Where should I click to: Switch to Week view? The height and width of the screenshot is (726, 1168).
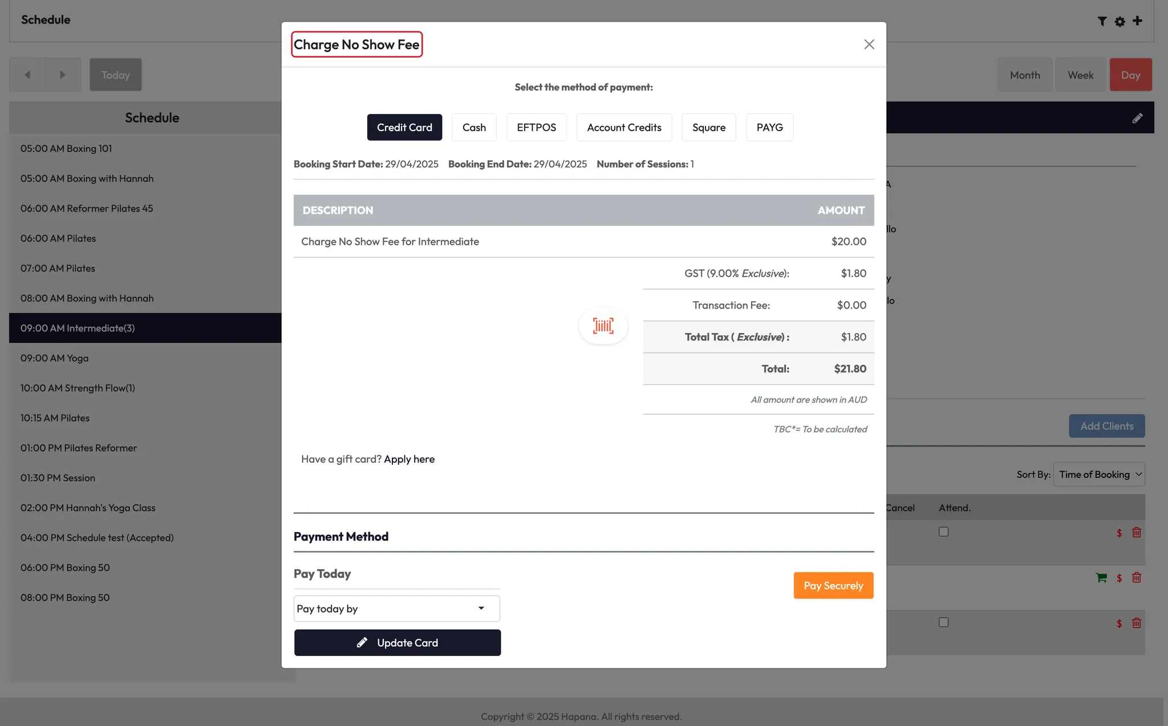1080,75
